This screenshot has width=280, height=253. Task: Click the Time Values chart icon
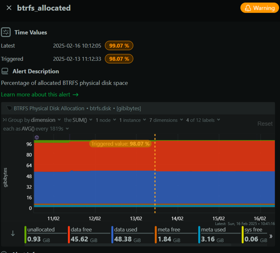click(x=6, y=32)
